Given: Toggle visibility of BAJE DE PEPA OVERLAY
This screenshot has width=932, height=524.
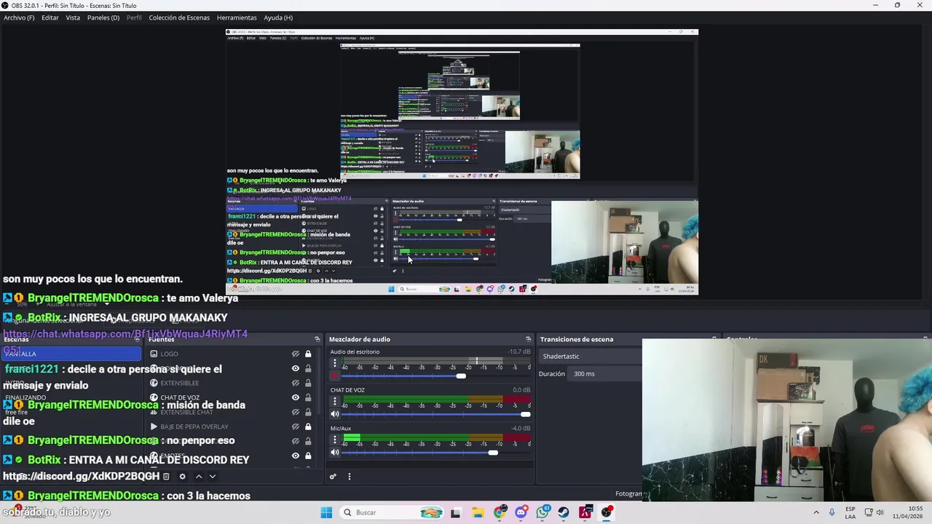Looking at the screenshot, I should 296,426.
